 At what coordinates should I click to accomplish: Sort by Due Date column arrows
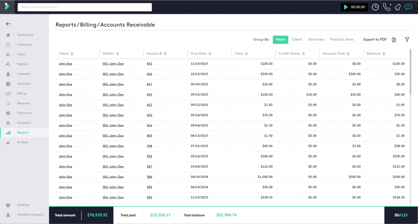coord(210,53)
